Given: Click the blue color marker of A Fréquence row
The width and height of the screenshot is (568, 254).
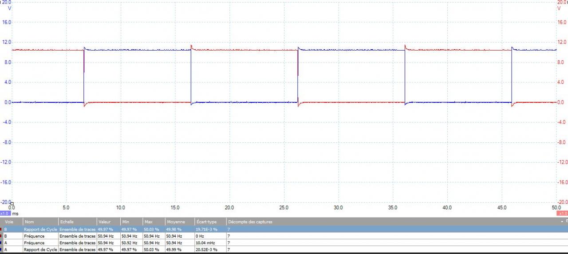Looking at the screenshot, I should coord(1,243).
